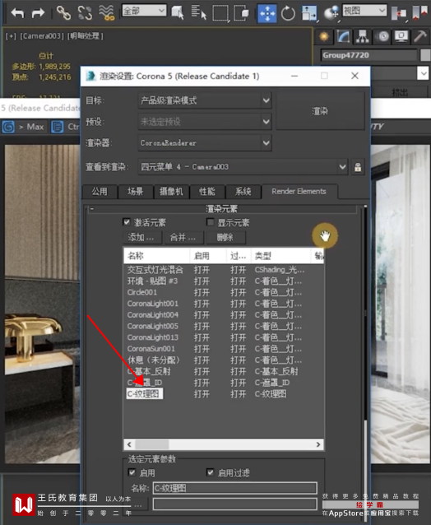Switch to the Render Elements tab
The height and width of the screenshot is (525, 431).
(299, 191)
